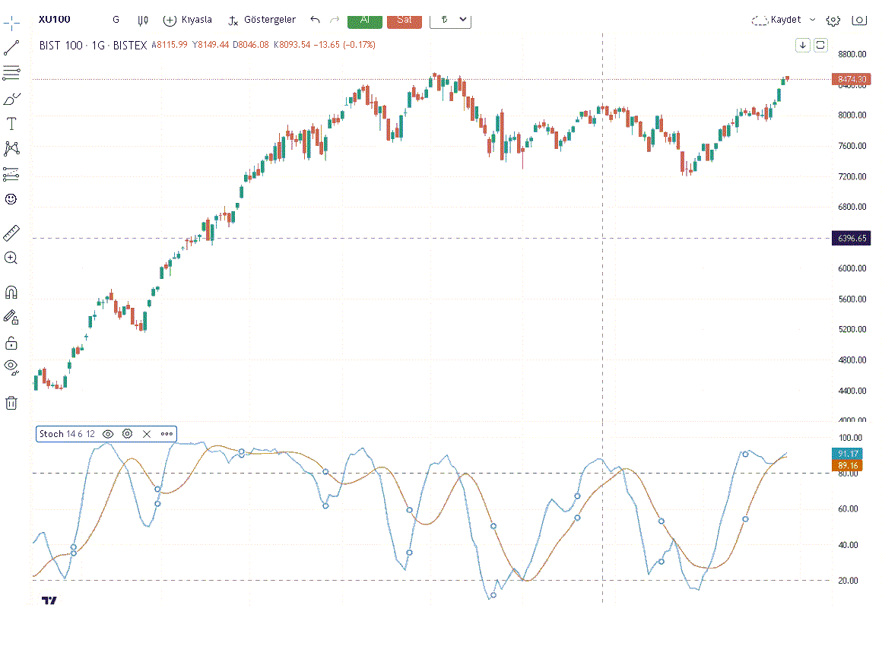Click the 6396.65 crosshair price label

click(x=851, y=238)
